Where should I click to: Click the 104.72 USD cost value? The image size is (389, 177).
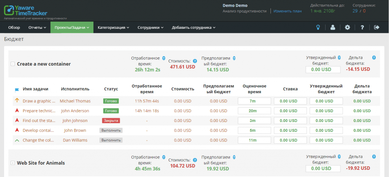coord(183,166)
